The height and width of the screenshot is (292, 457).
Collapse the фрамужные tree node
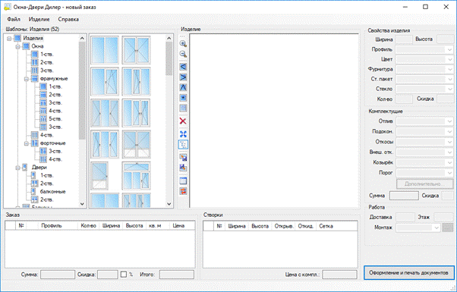coord(27,79)
